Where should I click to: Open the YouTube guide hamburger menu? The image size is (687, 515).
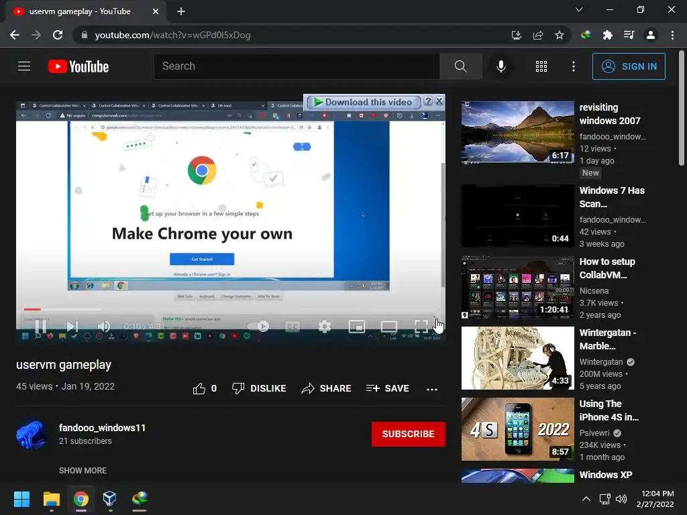[24, 66]
